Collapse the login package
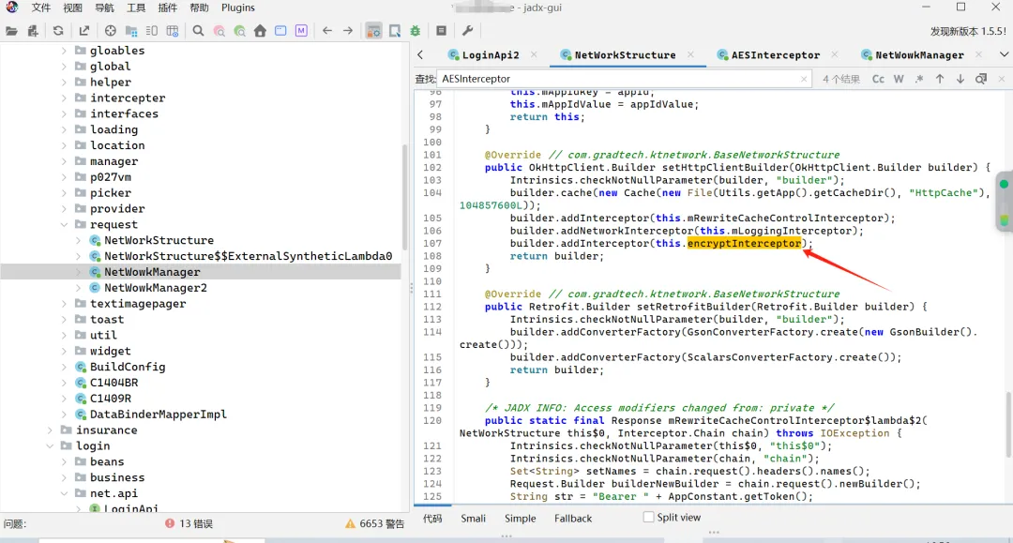This screenshot has width=1013, height=543. coord(50,446)
